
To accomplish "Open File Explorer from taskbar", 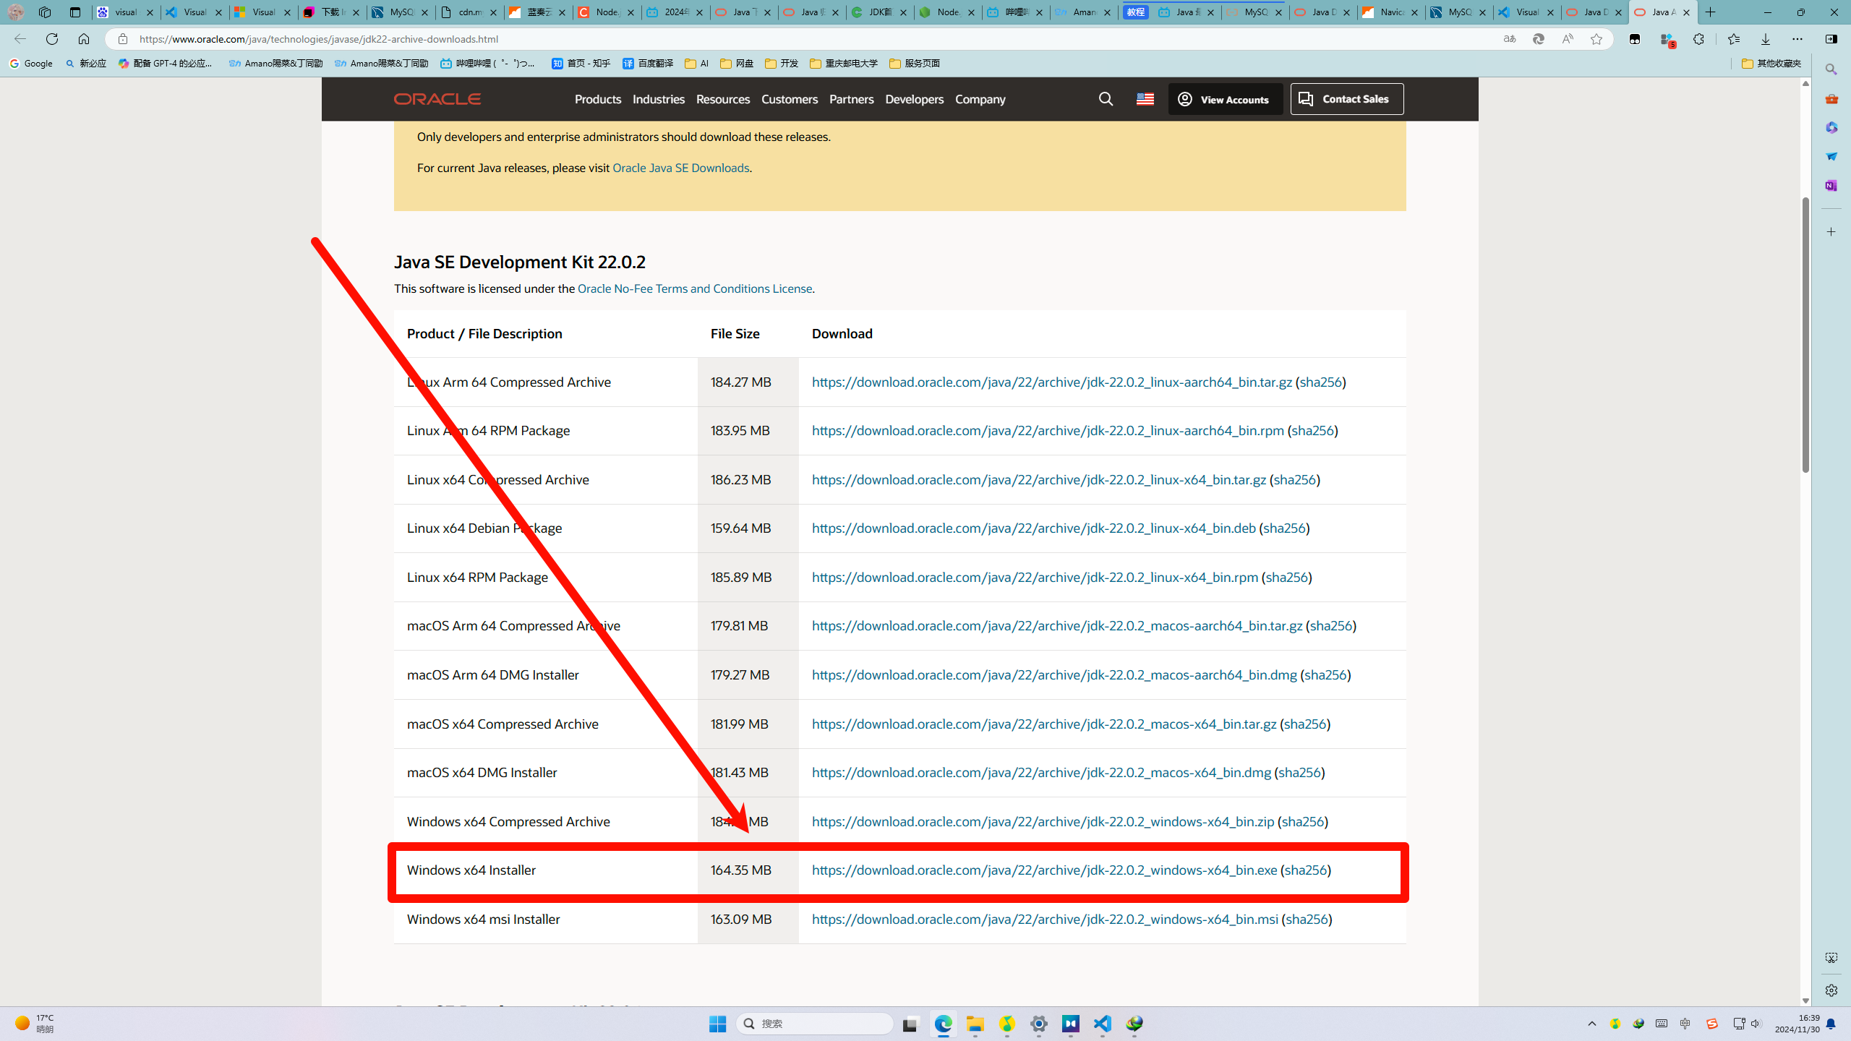I will pyautogui.click(x=975, y=1024).
